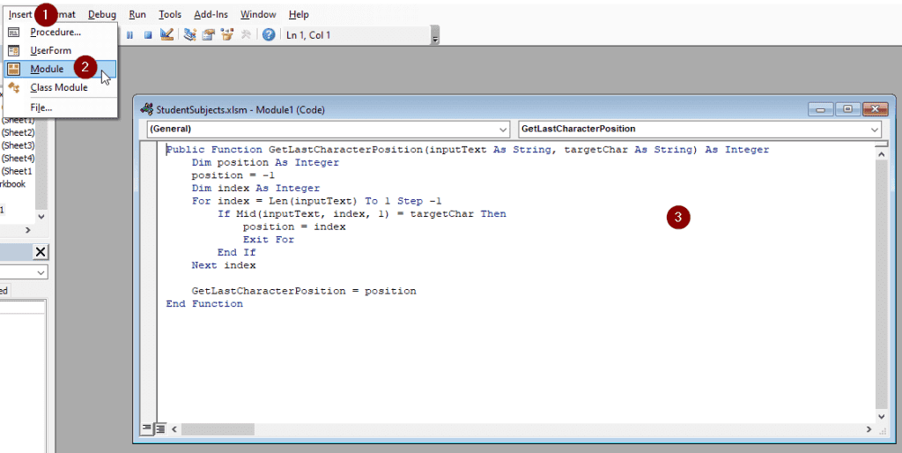Open Project Explorer from toolbar
The height and width of the screenshot is (453, 902).
tap(189, 35)
